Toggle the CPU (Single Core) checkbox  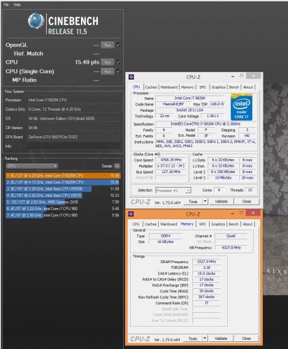point(118,70)
